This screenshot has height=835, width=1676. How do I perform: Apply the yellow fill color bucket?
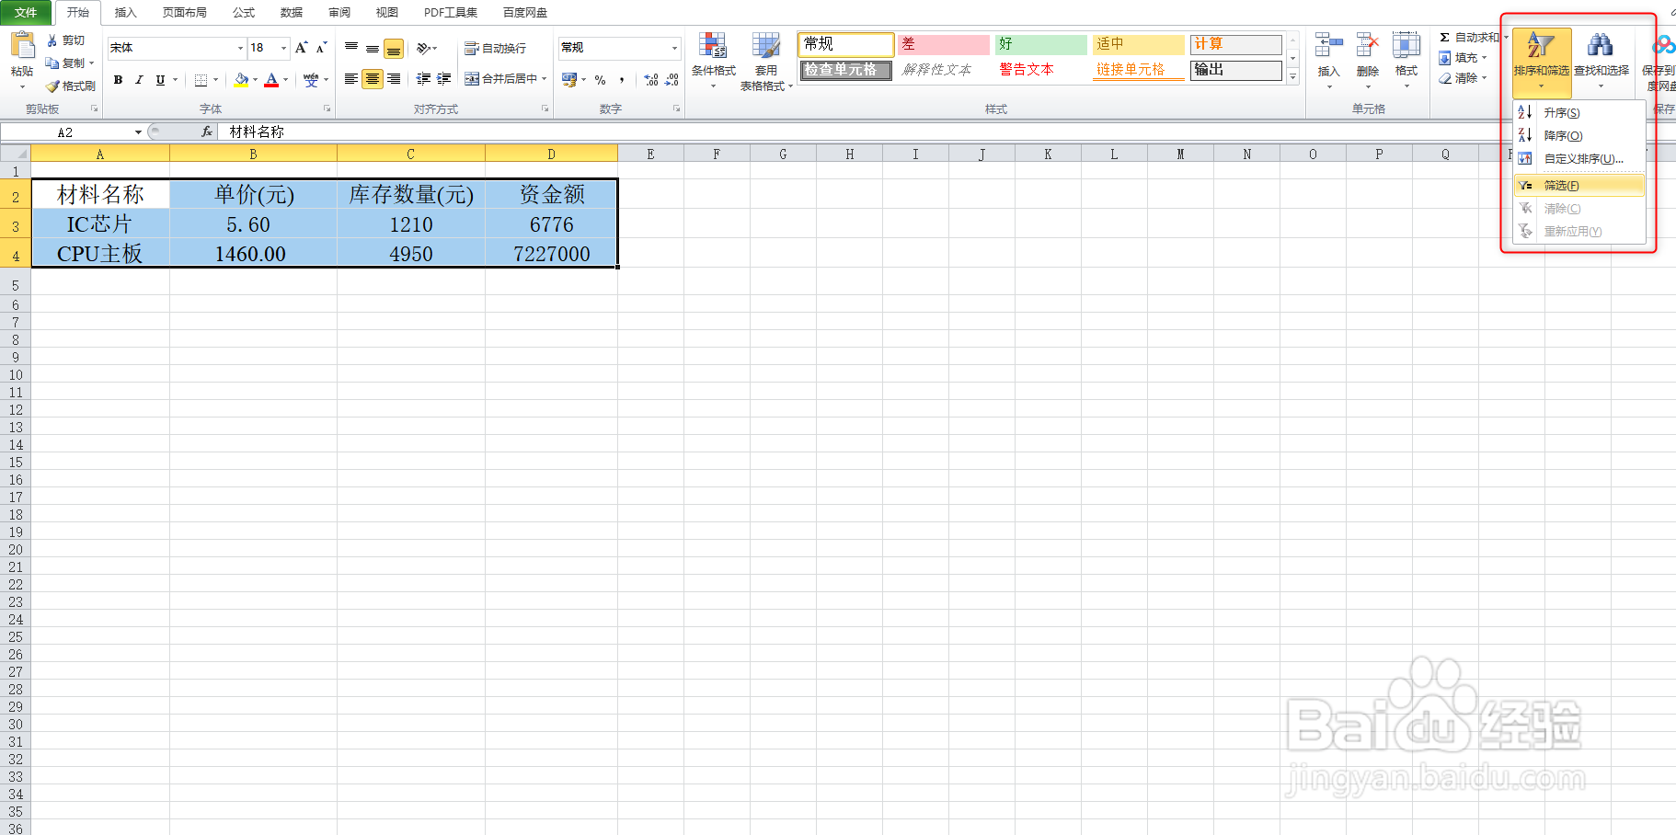click(241, 80)
